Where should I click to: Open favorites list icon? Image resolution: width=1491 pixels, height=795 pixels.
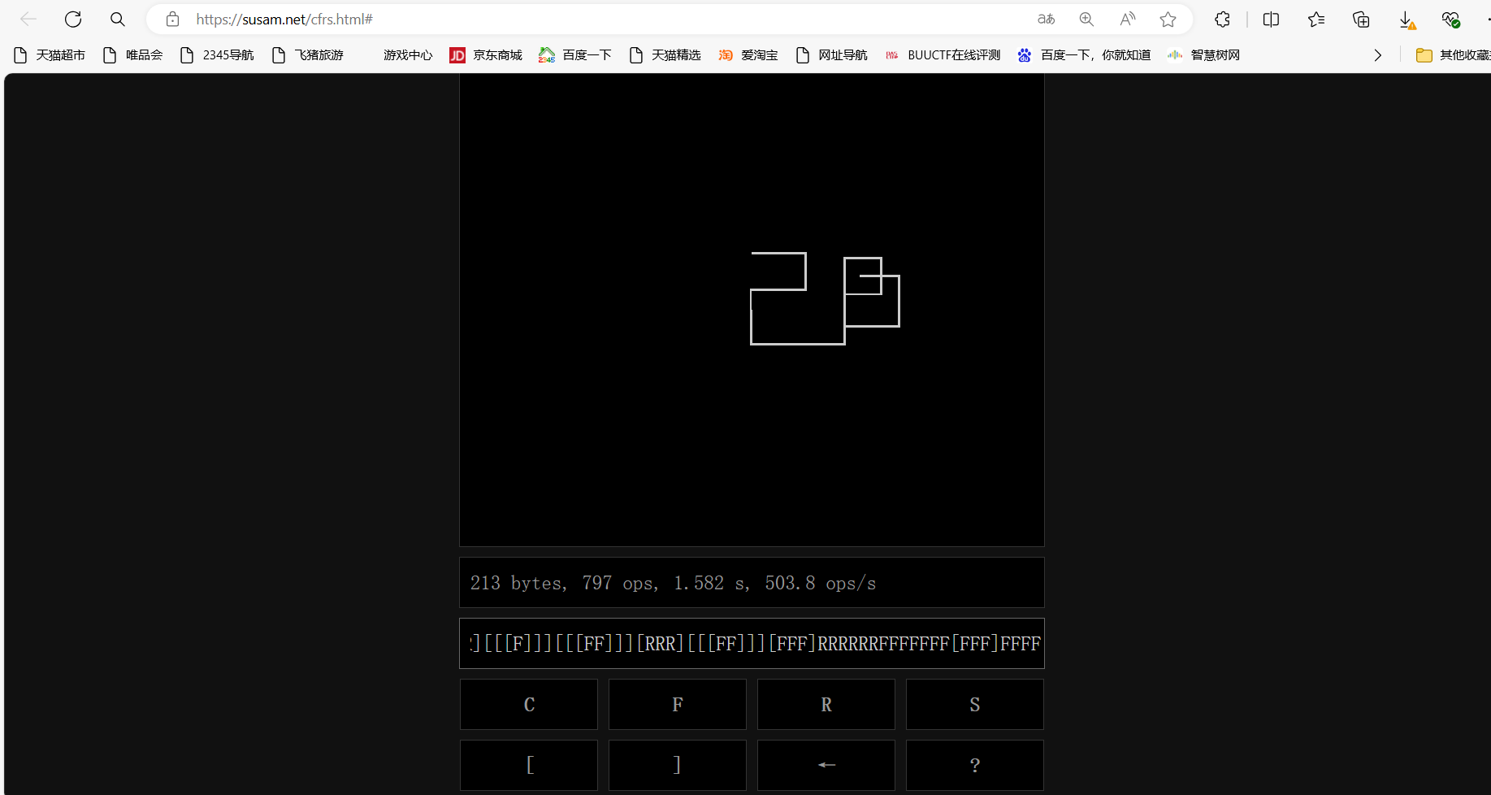(1316, 20)
